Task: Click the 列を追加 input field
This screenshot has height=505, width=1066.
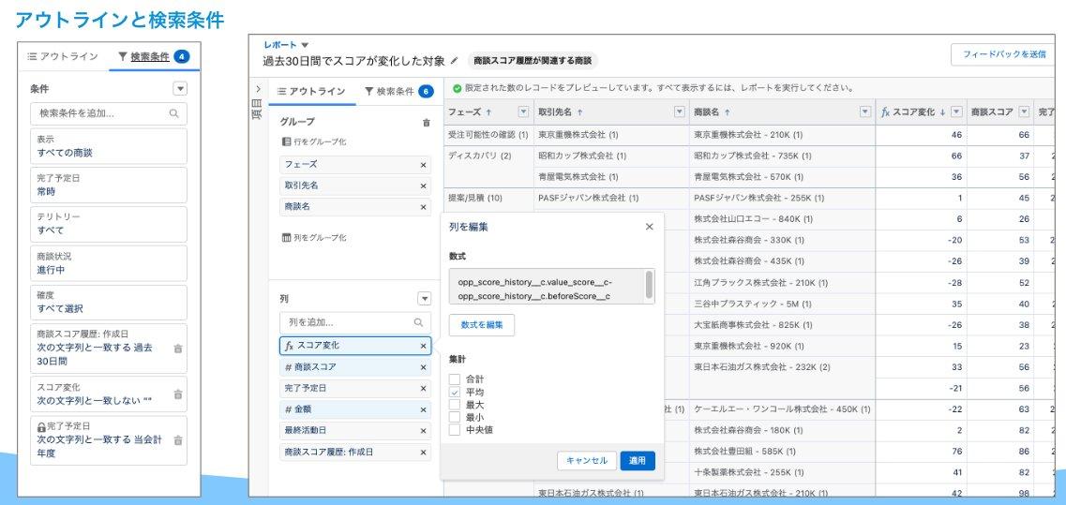Action: click(x=355, y=323)
